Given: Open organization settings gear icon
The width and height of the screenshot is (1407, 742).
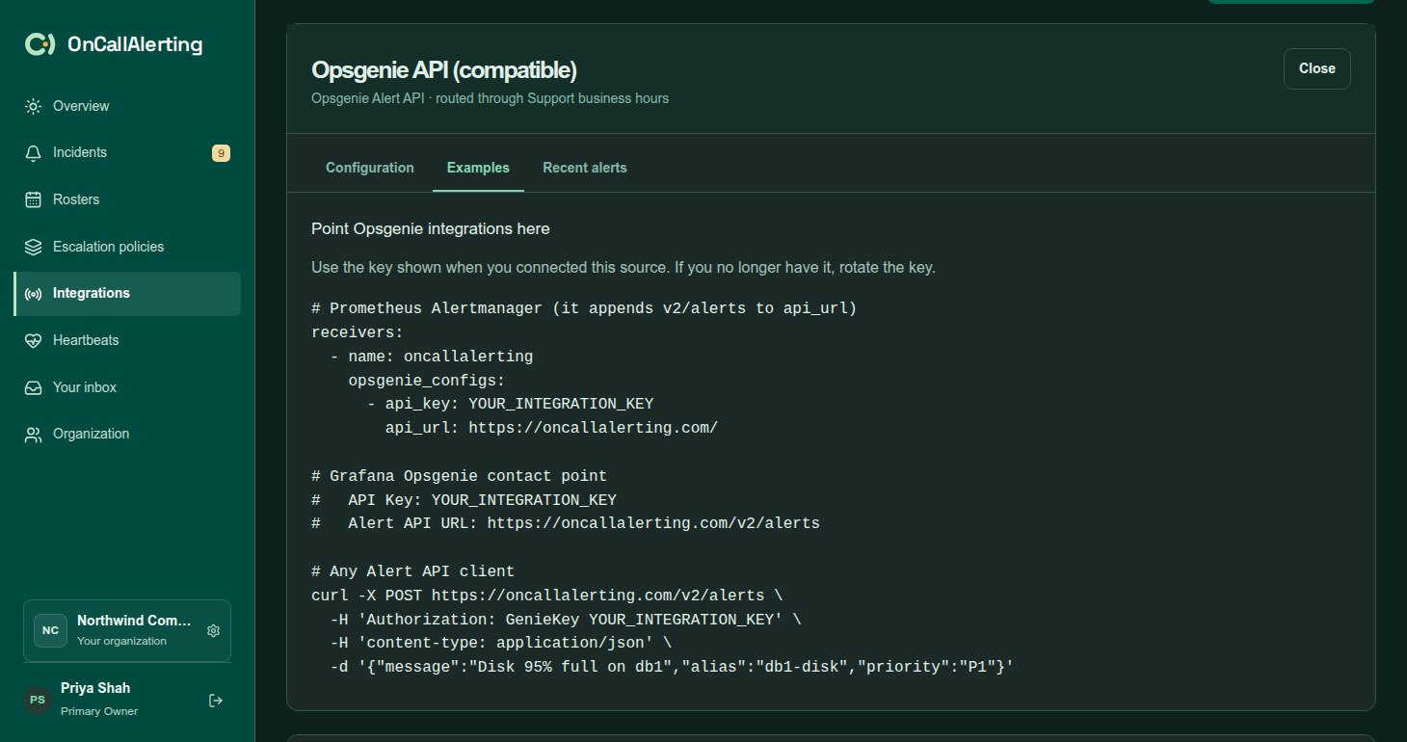Looking at the screenshot, I should pos(214,631).
